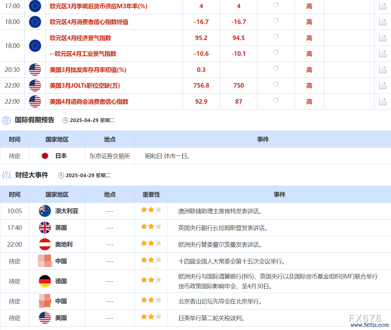Open 欧元区4月消费者信心指数终值 link
Screen dimensions: 391x330
coord(89,22)
